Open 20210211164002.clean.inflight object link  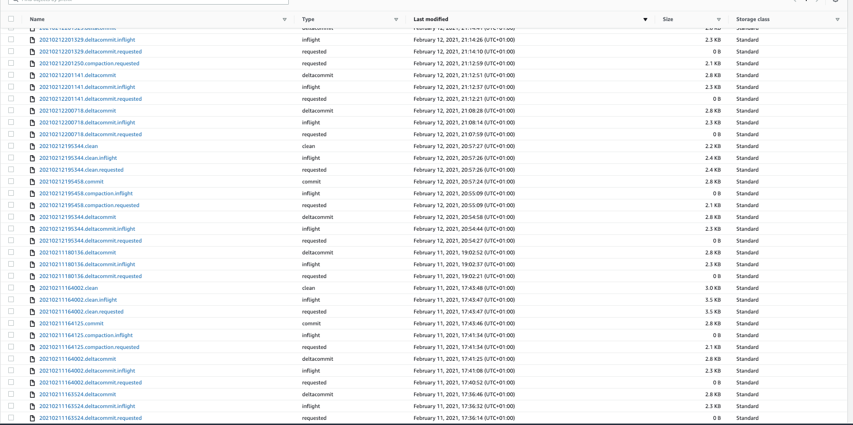[x=78, y=300]
